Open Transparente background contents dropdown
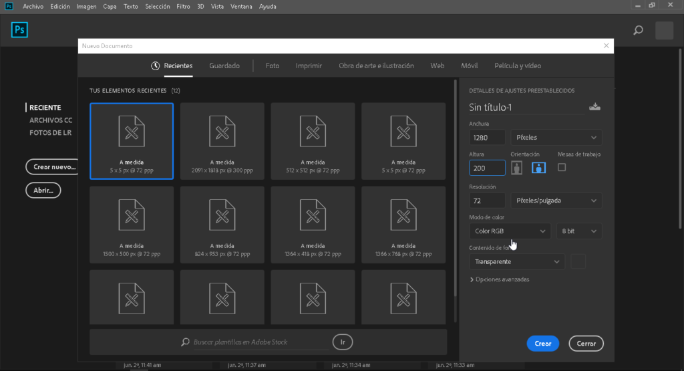Image resolution: width=684 pixels, height=371 pixels. (x=517, y=262)
